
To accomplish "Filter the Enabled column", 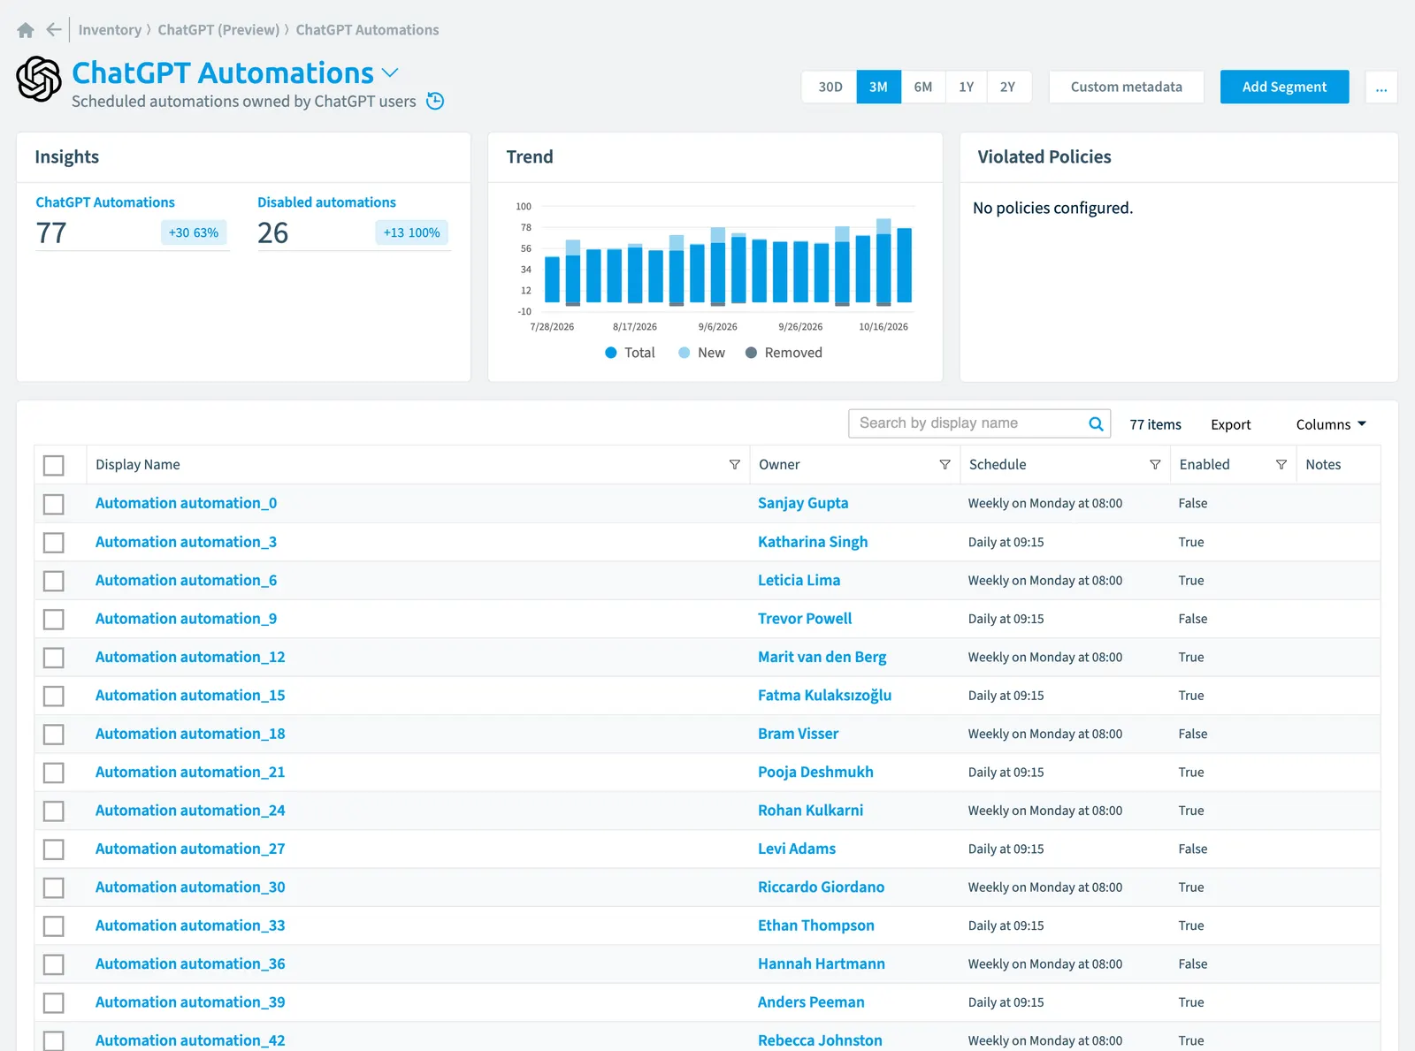I will point(1281,465).
